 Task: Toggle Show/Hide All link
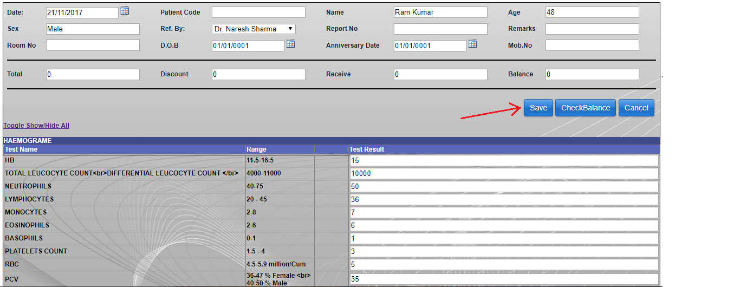pos(36,126)
